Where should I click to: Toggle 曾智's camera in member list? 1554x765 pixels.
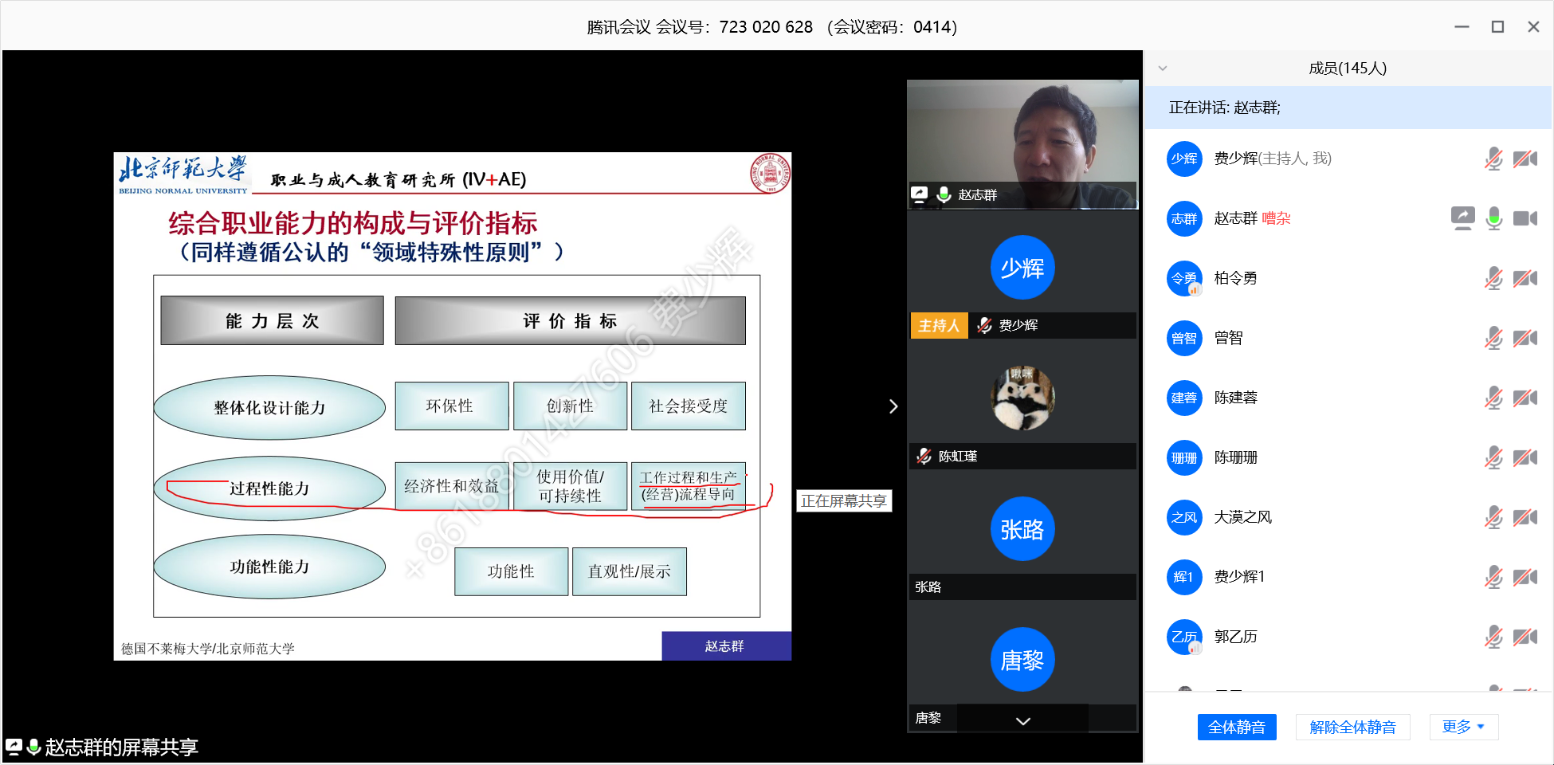click(x=1525, y=338)
